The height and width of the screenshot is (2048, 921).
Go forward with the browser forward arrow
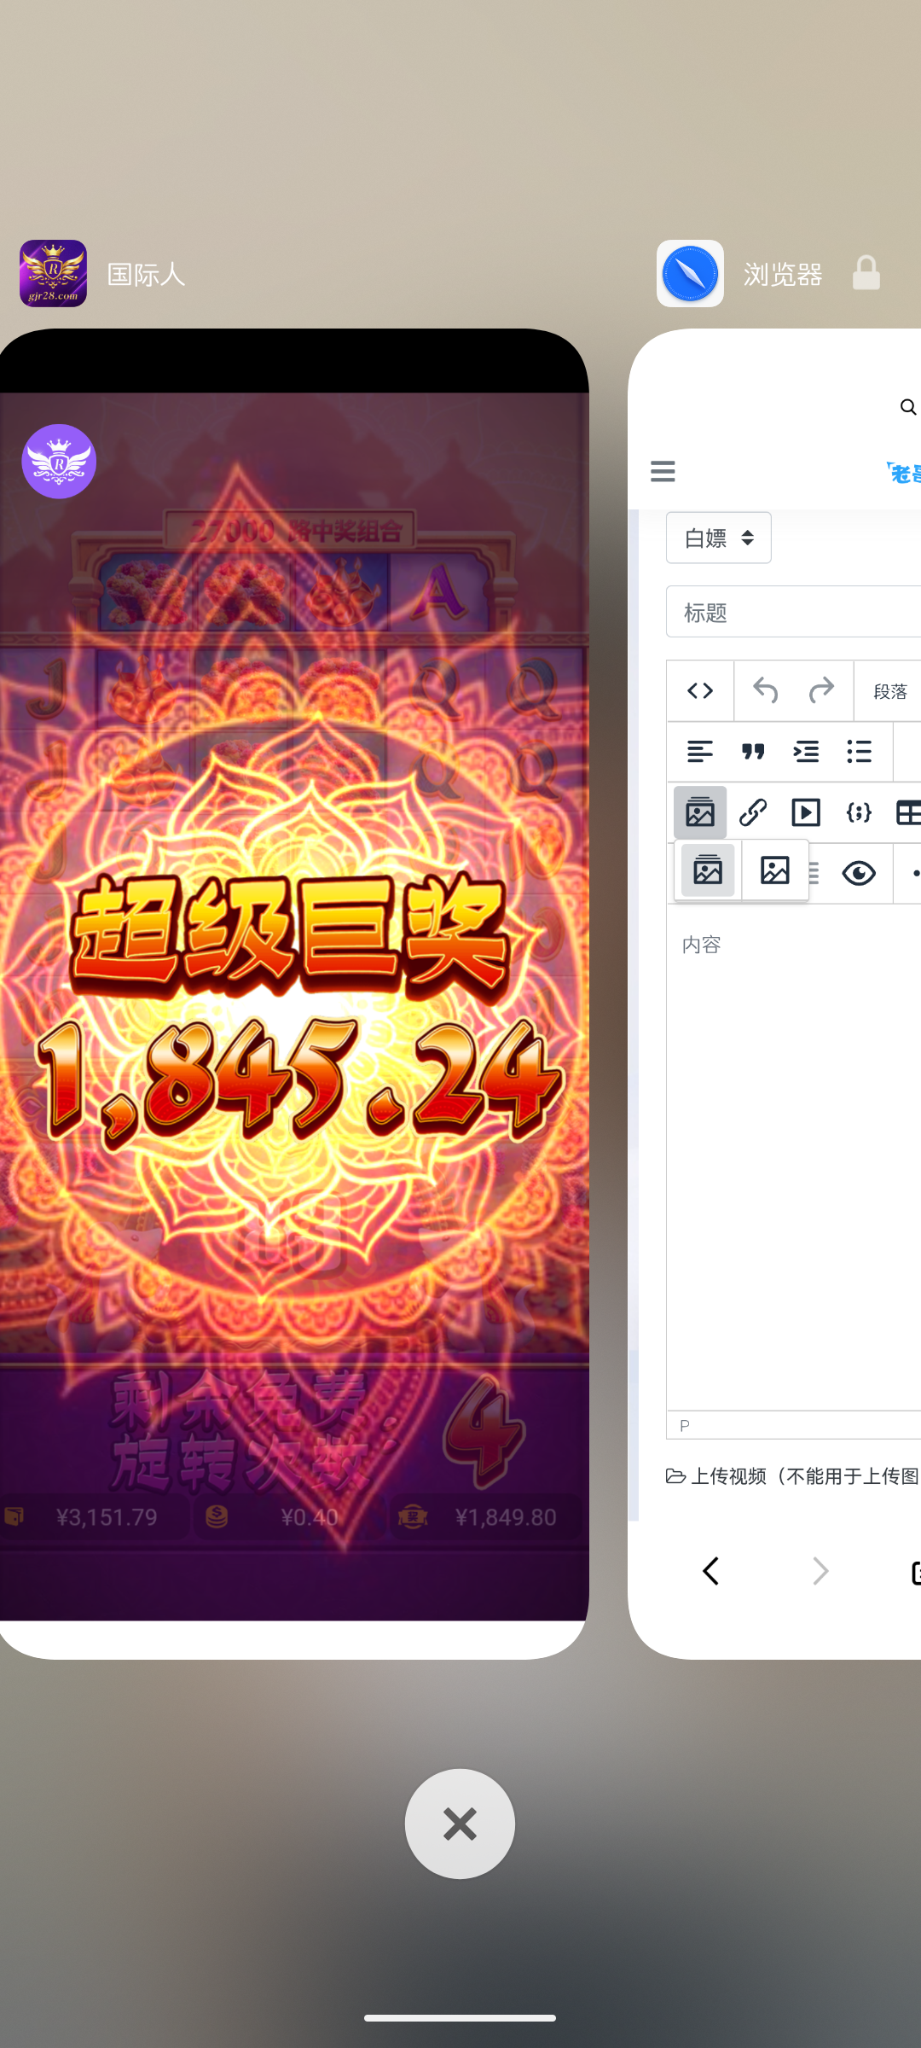pos(820,1571)
